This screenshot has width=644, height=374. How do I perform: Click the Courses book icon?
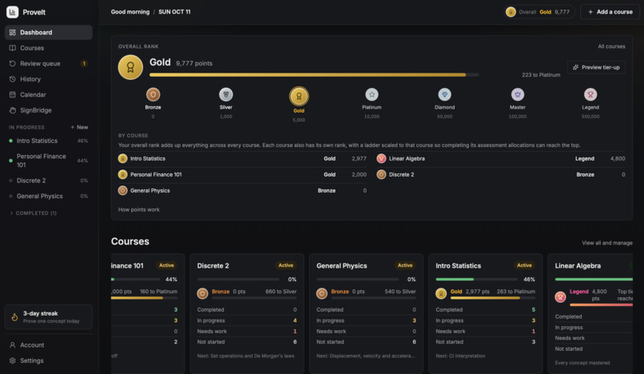pyautogui.click(x=12, y=48)
